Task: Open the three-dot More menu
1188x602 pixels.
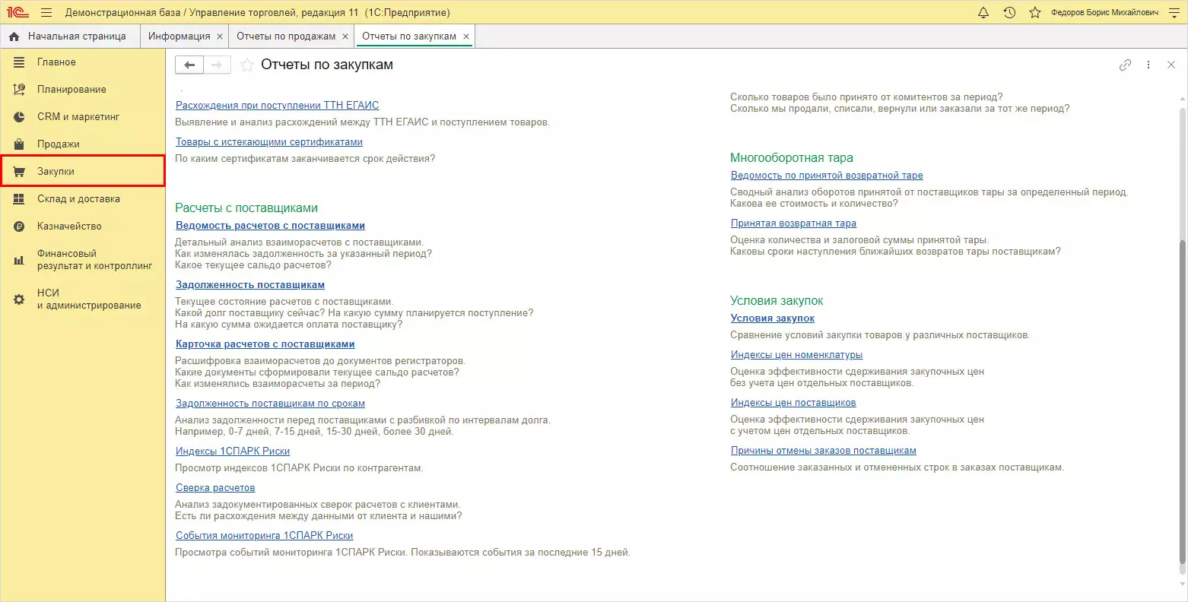Action: (1148, 65)
